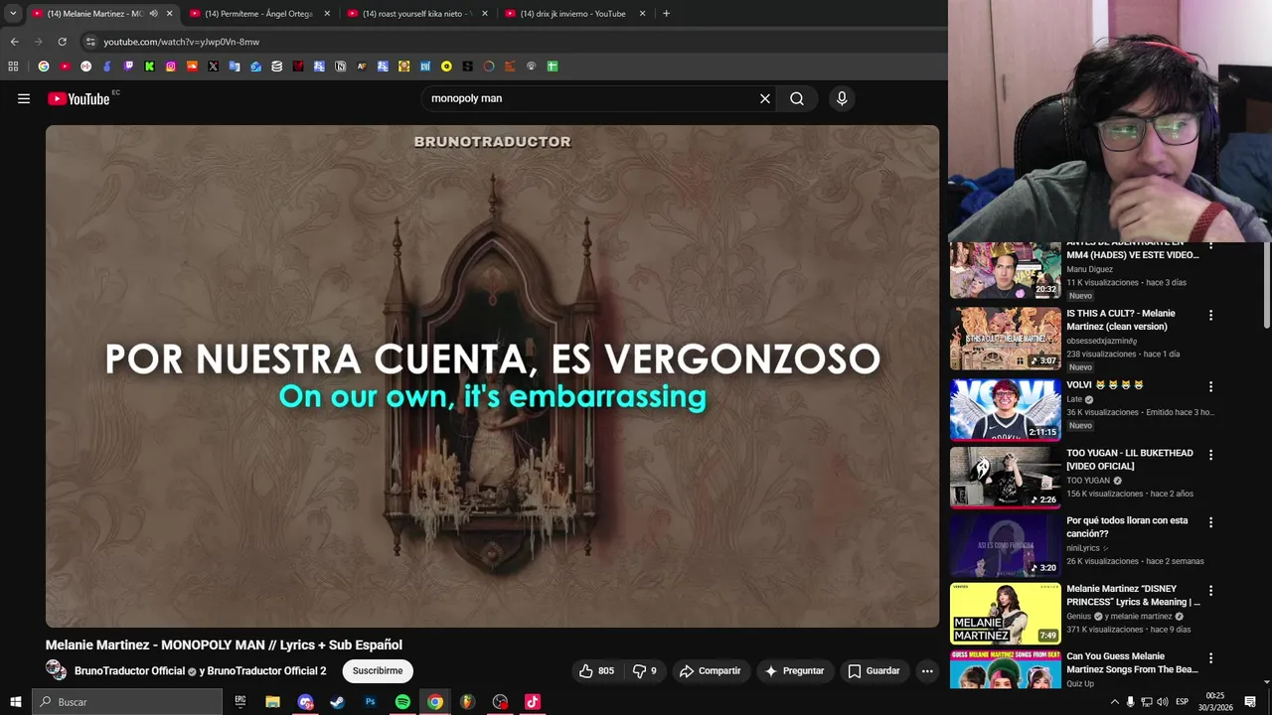Image resolution: width=1272 pixels, height=715 pixels.
Task: Dislike the video showing 9 dislikes
Action: coord(645,671)
